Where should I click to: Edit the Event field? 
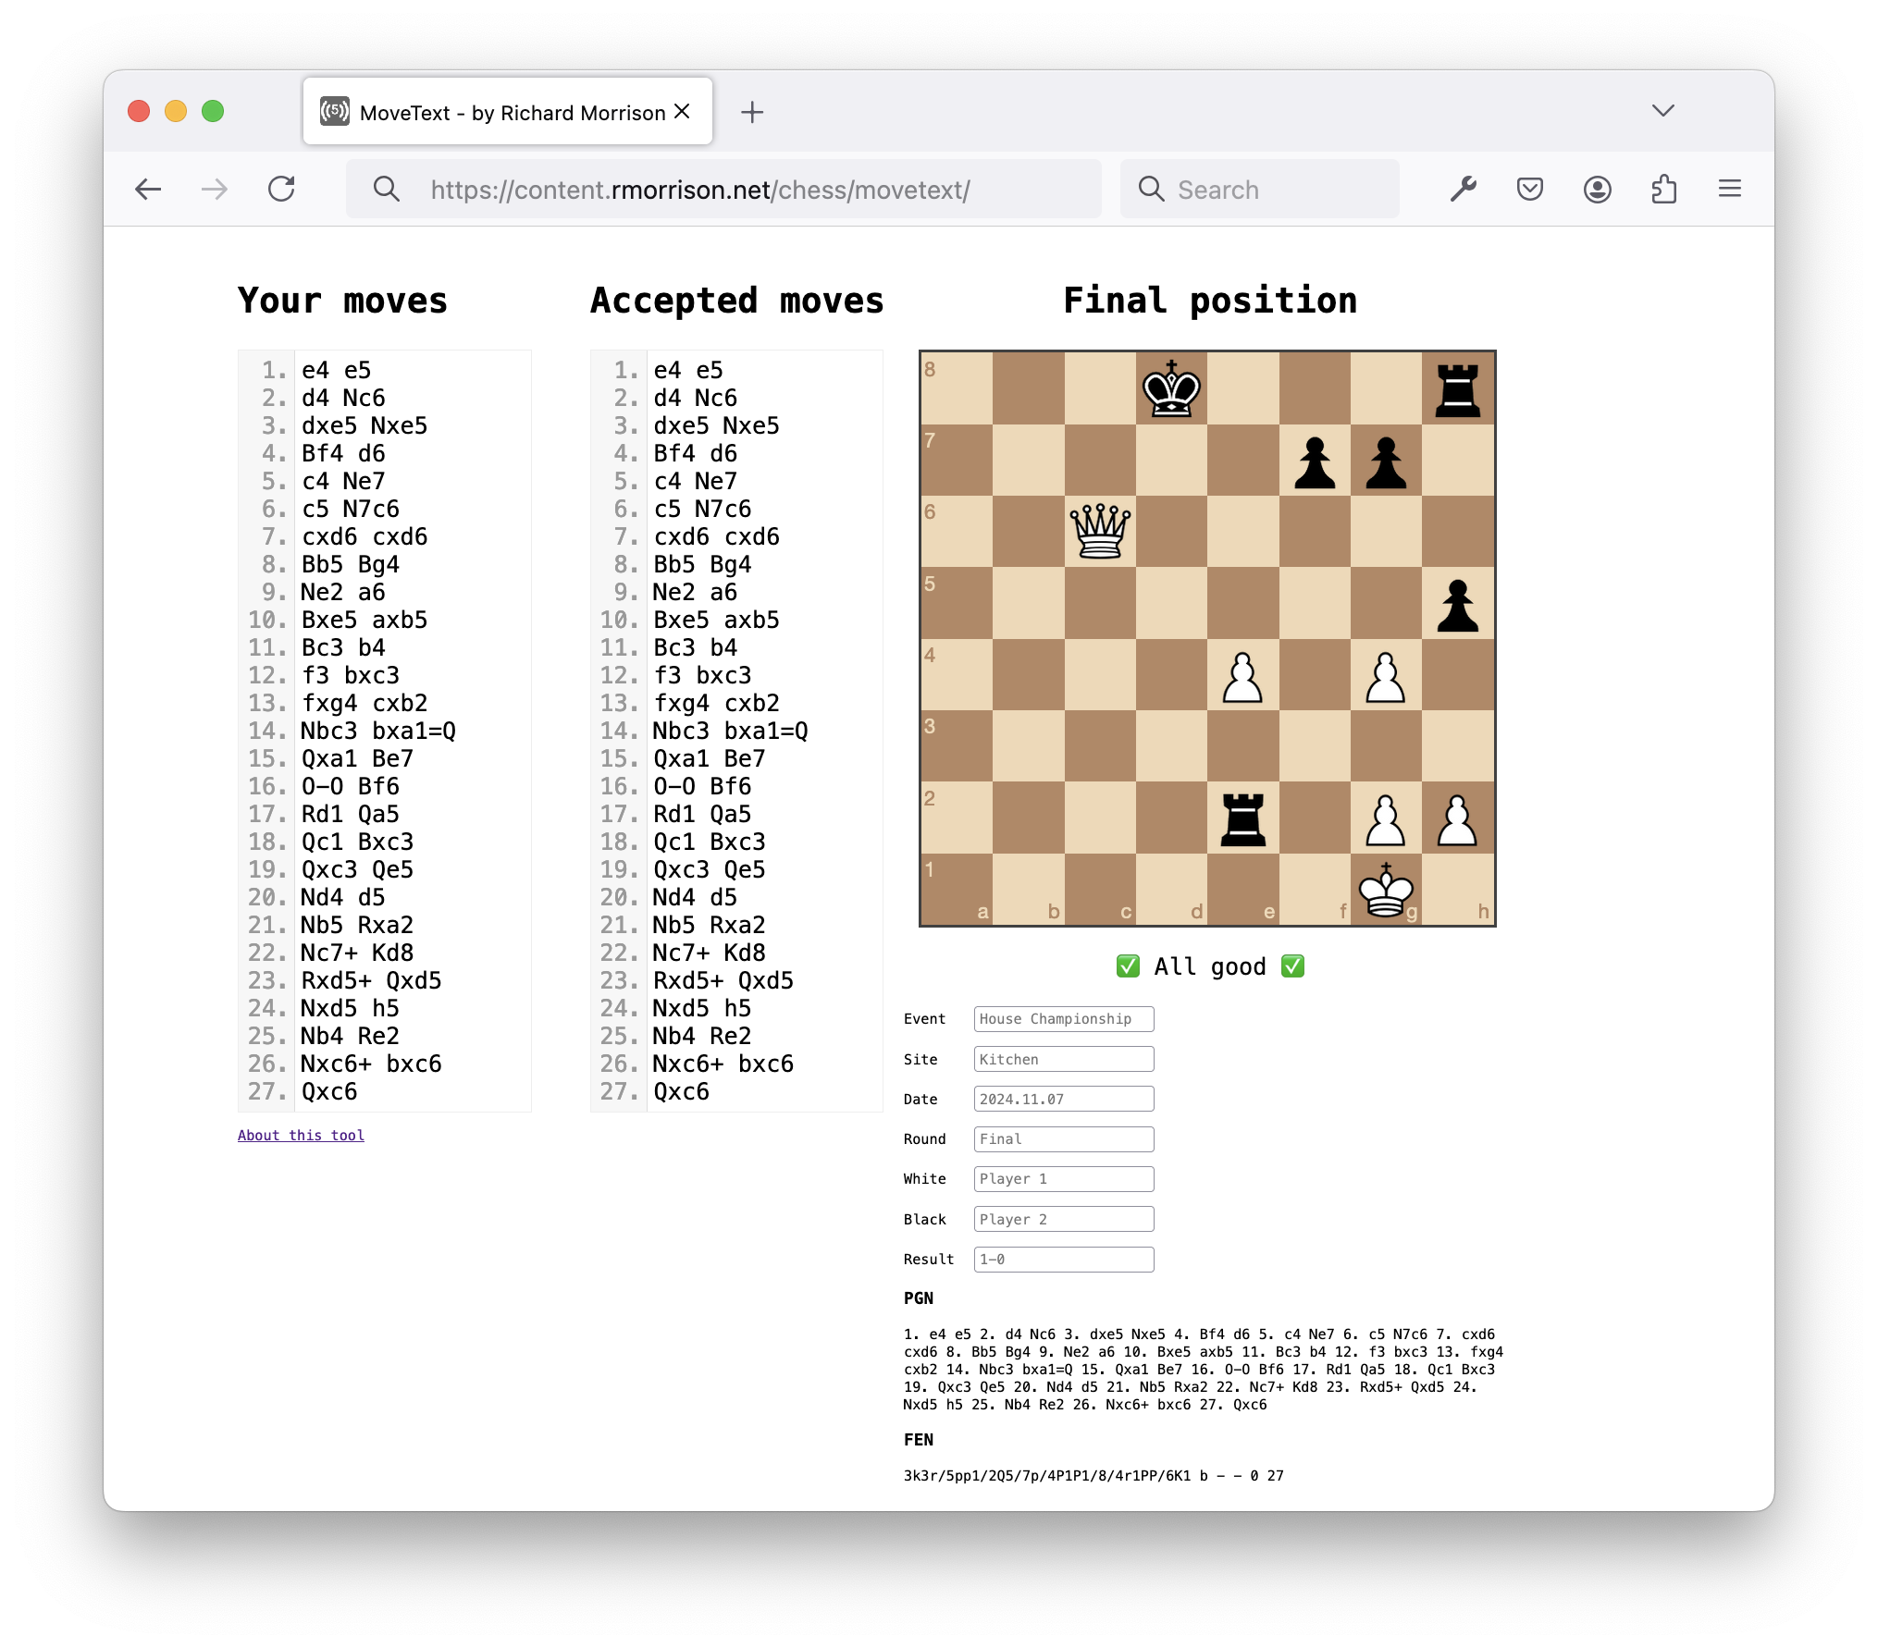[x=1064, y=1019]
